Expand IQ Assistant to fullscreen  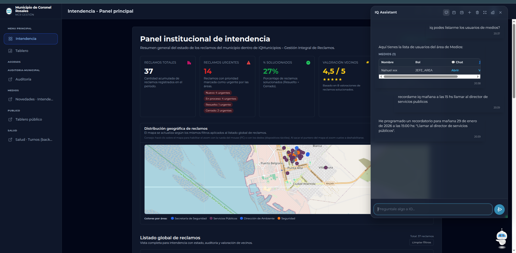coord(485,12)
